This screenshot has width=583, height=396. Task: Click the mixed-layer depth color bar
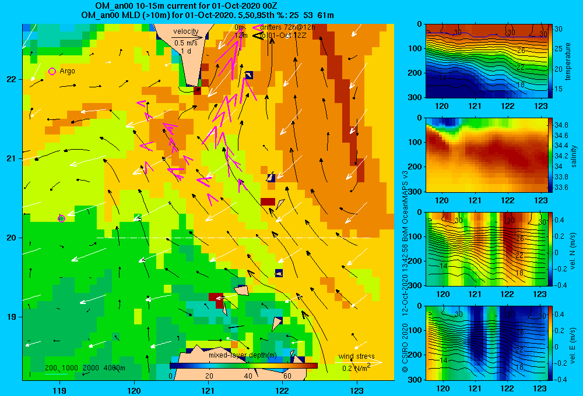coord(244,366)
